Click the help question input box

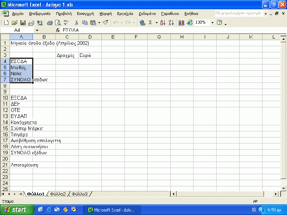239,14
